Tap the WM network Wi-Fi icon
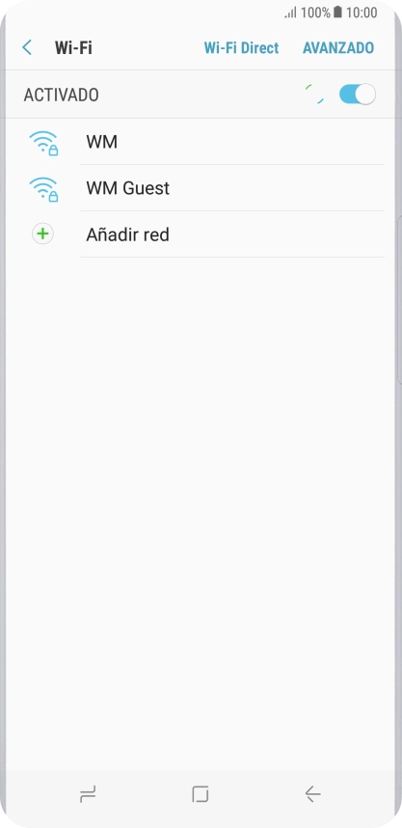The height and width of the screenshot is (828, 402). [x=43, y=143]
